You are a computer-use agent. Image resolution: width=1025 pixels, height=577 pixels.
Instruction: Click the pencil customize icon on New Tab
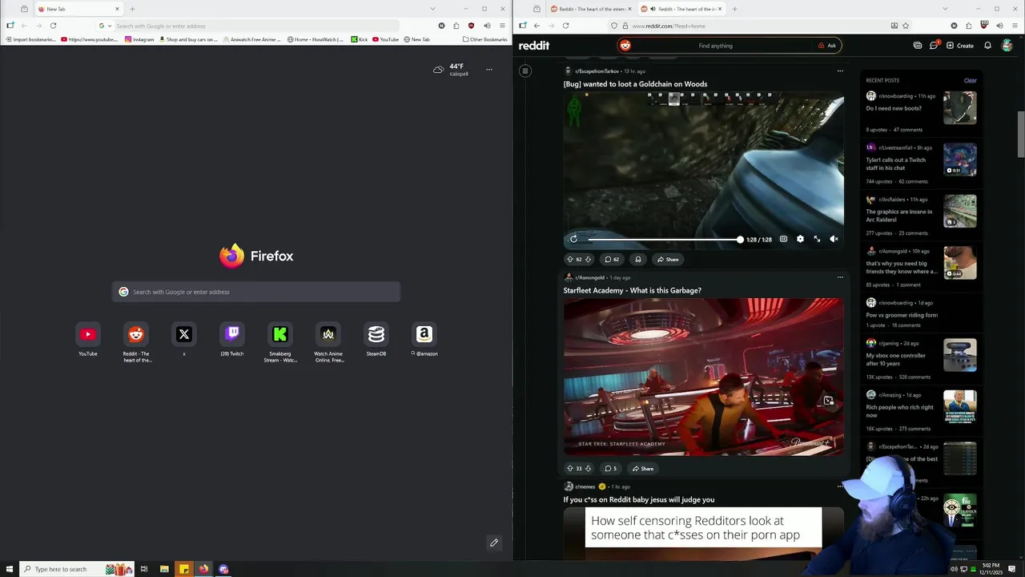click(494, 543)
